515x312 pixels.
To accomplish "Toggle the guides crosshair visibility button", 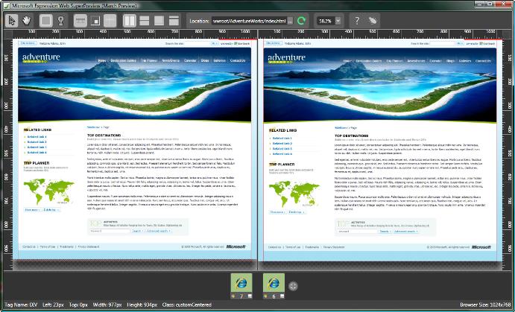I will [110, 21].
